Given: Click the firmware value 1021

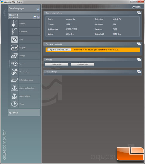Looking at the screenshot, I should (68, 24).
